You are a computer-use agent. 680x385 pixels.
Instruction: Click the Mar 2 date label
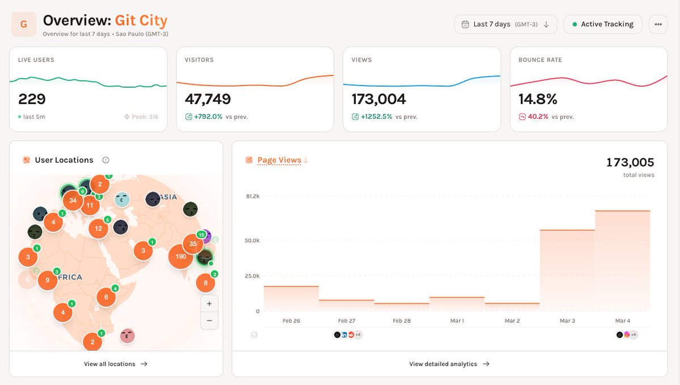512,320
